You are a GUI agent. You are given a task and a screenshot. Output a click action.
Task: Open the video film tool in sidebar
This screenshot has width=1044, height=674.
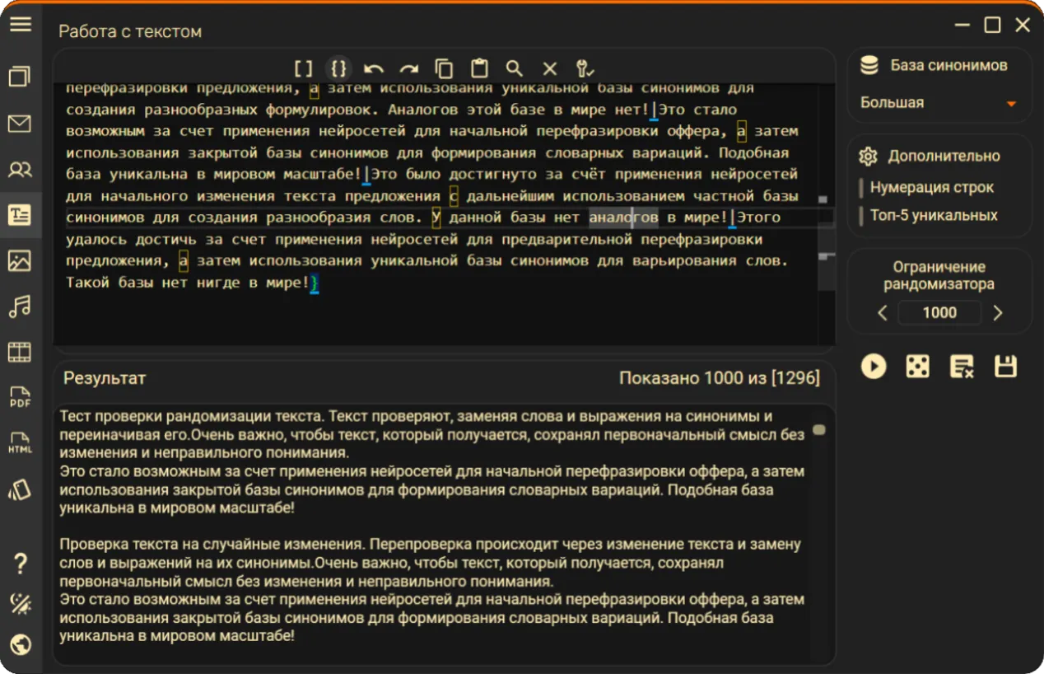(20, 353)
